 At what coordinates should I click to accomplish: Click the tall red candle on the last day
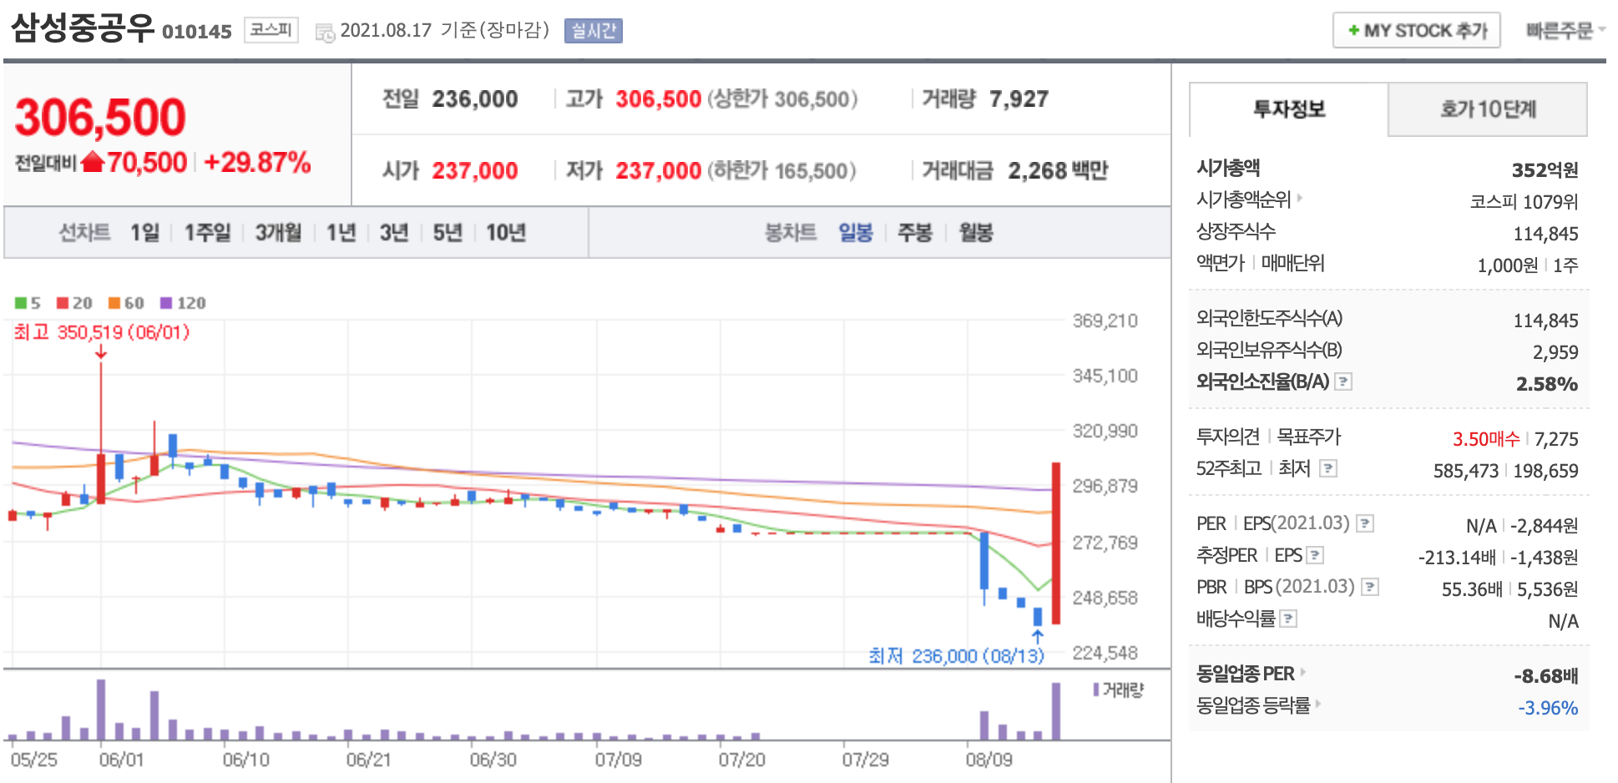(x=1056, y=543)
